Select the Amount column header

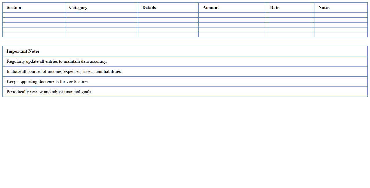[210, 8]
